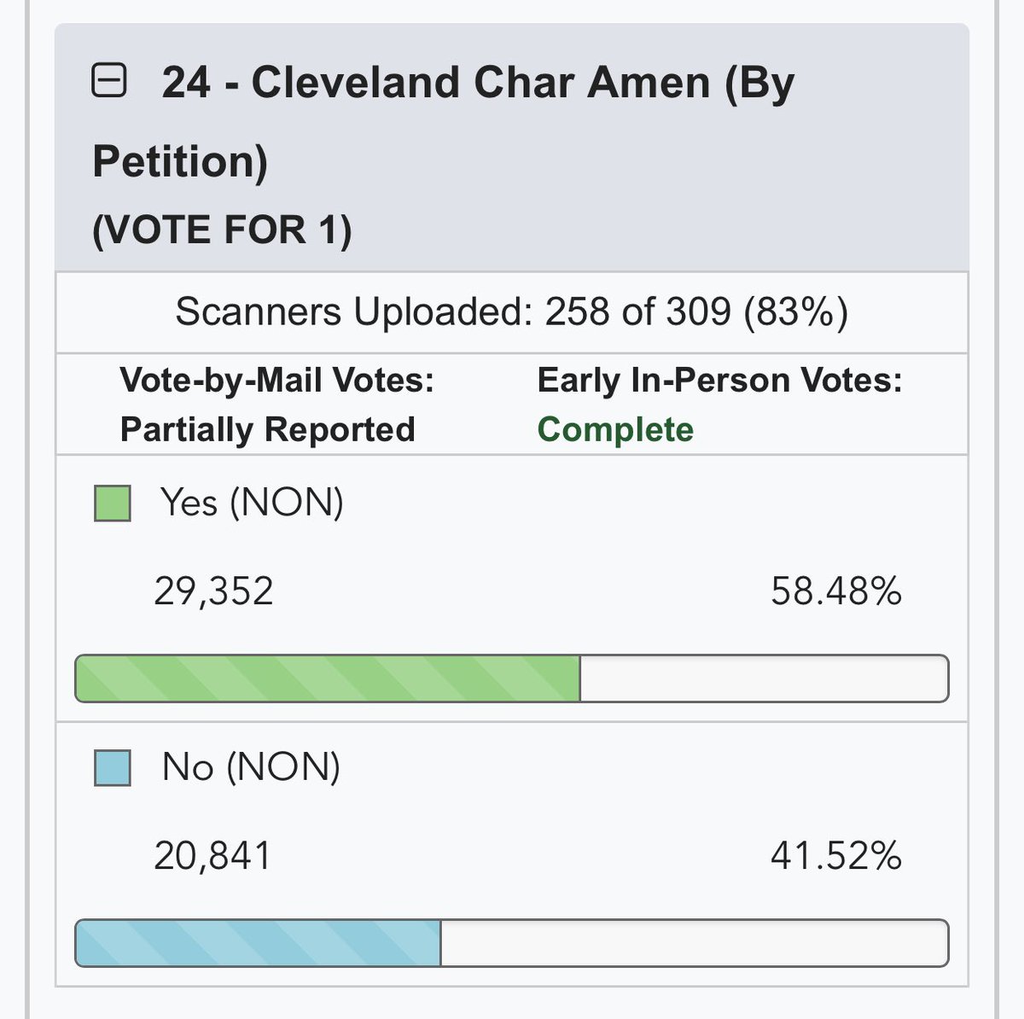Click the empty part of the No bar
The width and height of the screenshot is (1024, 1019).
coord(694,943)
